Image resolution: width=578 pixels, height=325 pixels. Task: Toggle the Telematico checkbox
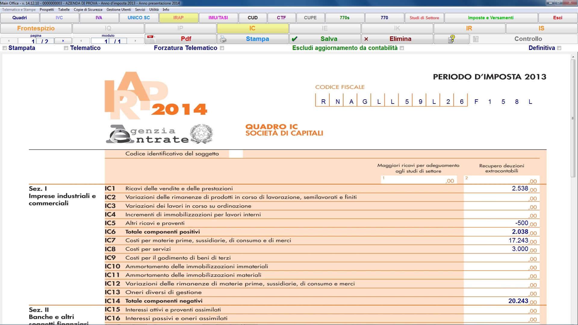click(x=66, y=48)
